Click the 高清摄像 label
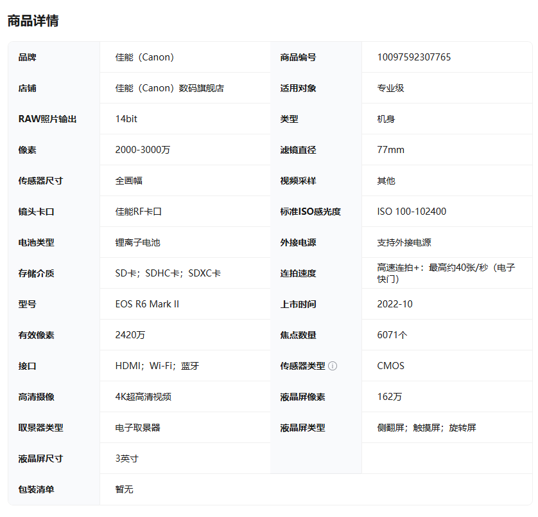Image resolution: width=538 pixels, height=517 pixels. point(36,397)
